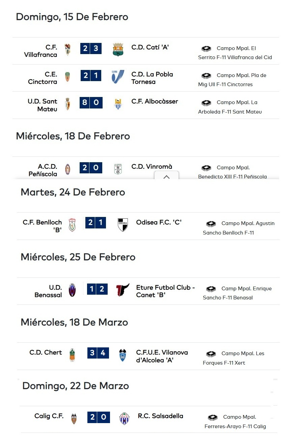Viewport: 301px width, 441px height.
Task: Click the Calig C.F. crest
Action: coord(74,419)
